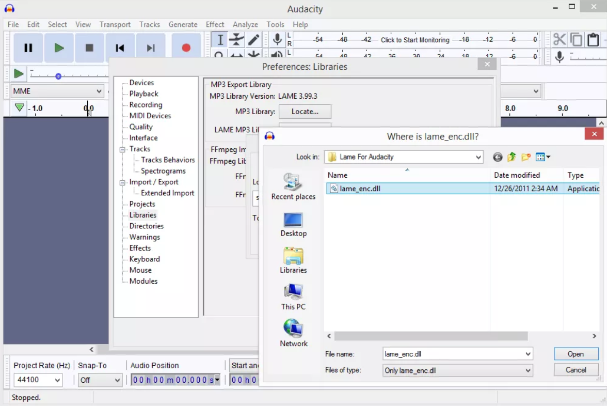The image size is (607, 406).
Task: Open the Libraries shortcut in the file dialog
Action: pos(293,260)
